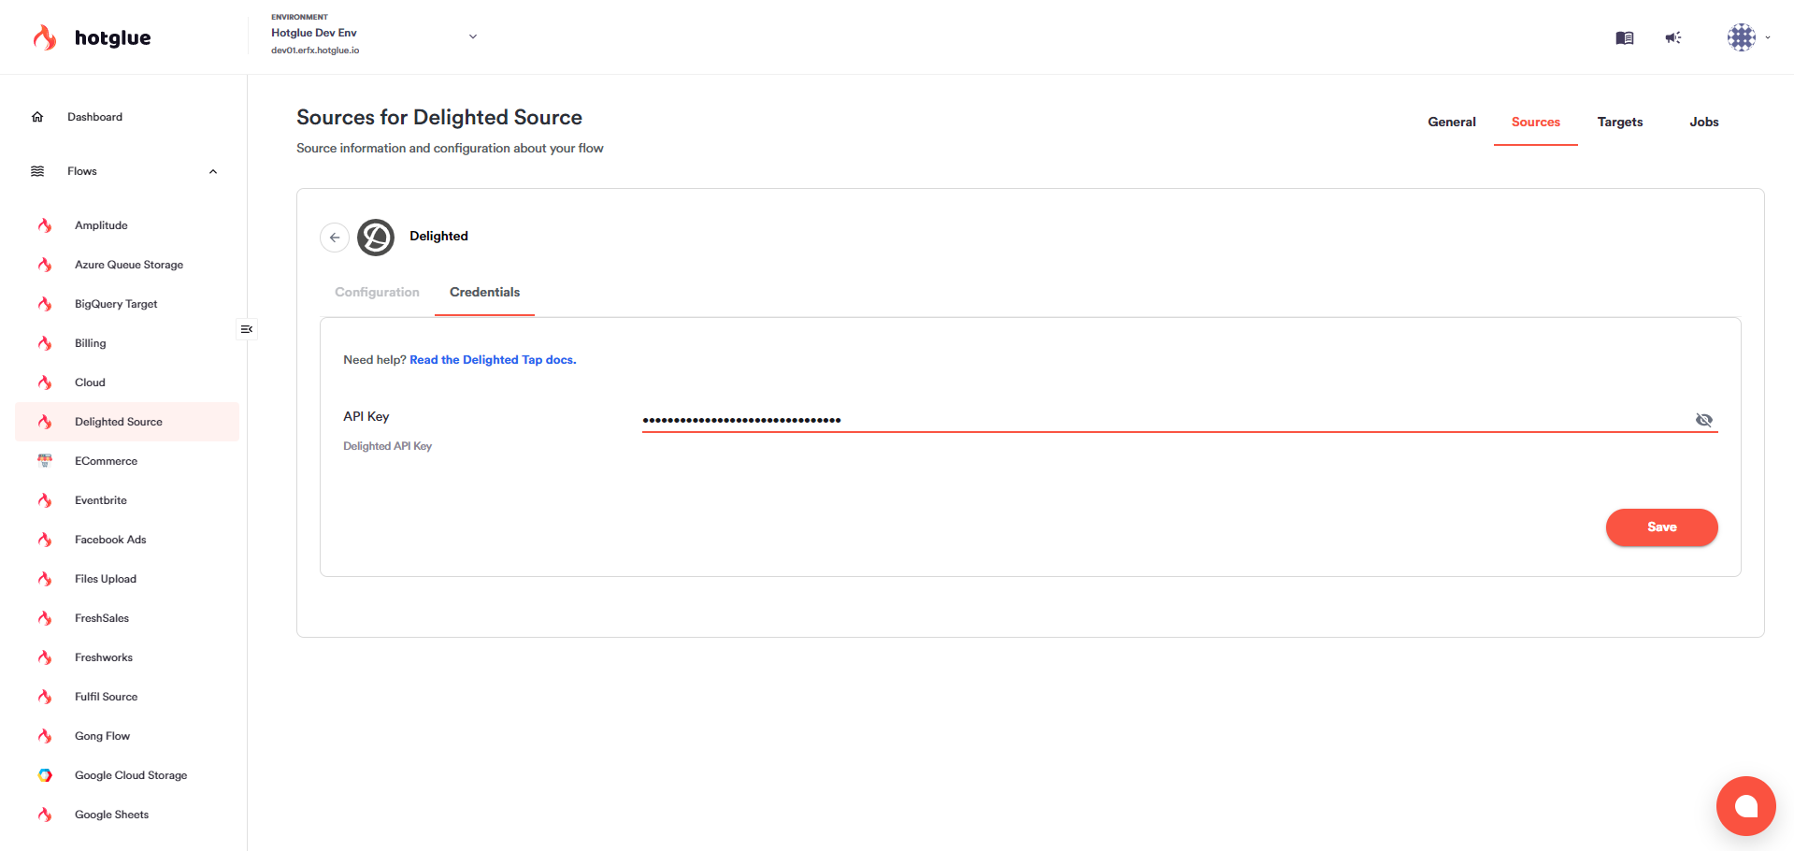Viewport: 1794px width, 851px height.
Task: Open the Gong Flow label
Action: [x=102, y=736]
